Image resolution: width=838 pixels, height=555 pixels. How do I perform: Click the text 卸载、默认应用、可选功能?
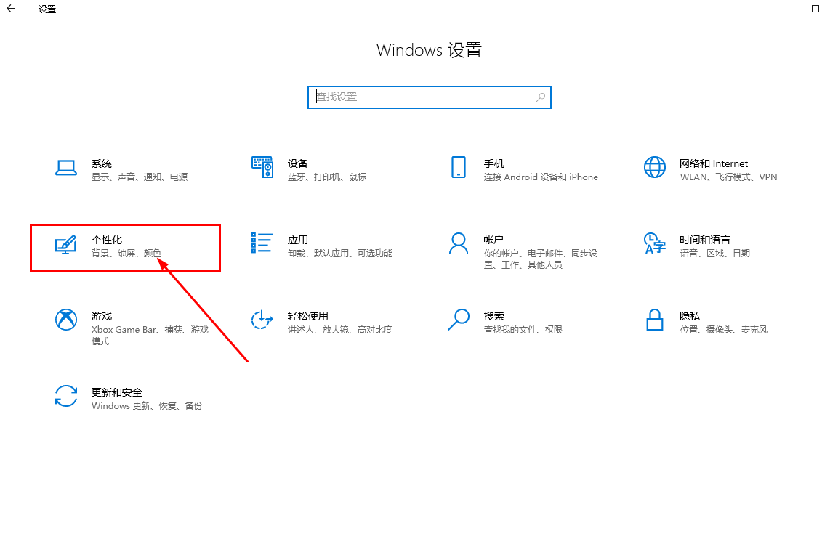[340, 254]
